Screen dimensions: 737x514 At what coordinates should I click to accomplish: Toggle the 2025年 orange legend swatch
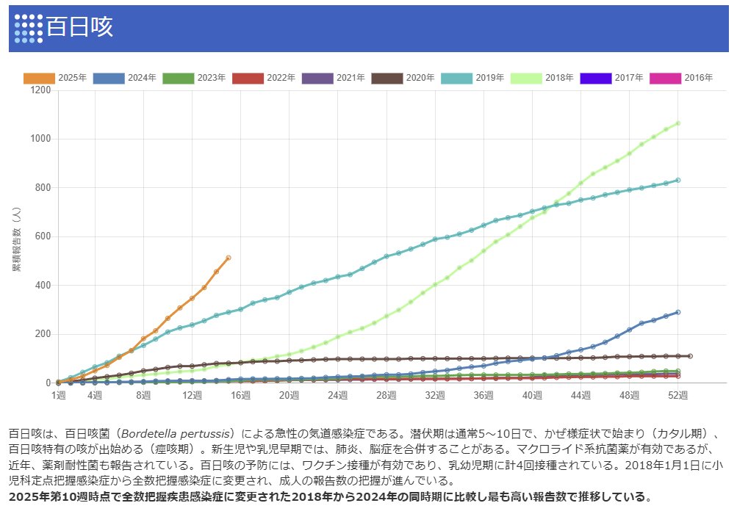(x=40, y=78)
